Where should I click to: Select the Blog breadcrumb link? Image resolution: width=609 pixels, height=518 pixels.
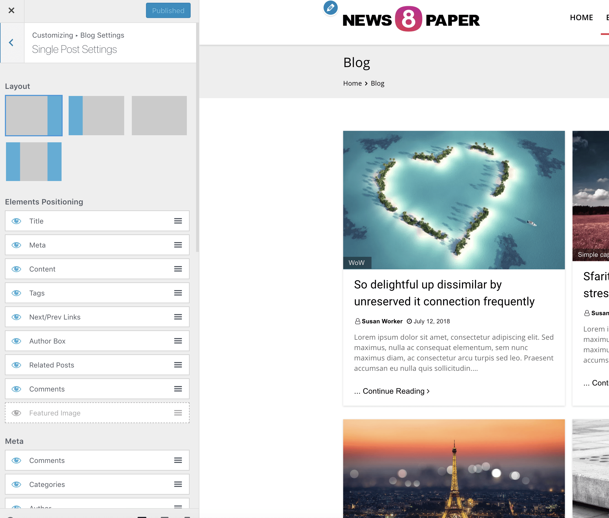pos(377,83)
